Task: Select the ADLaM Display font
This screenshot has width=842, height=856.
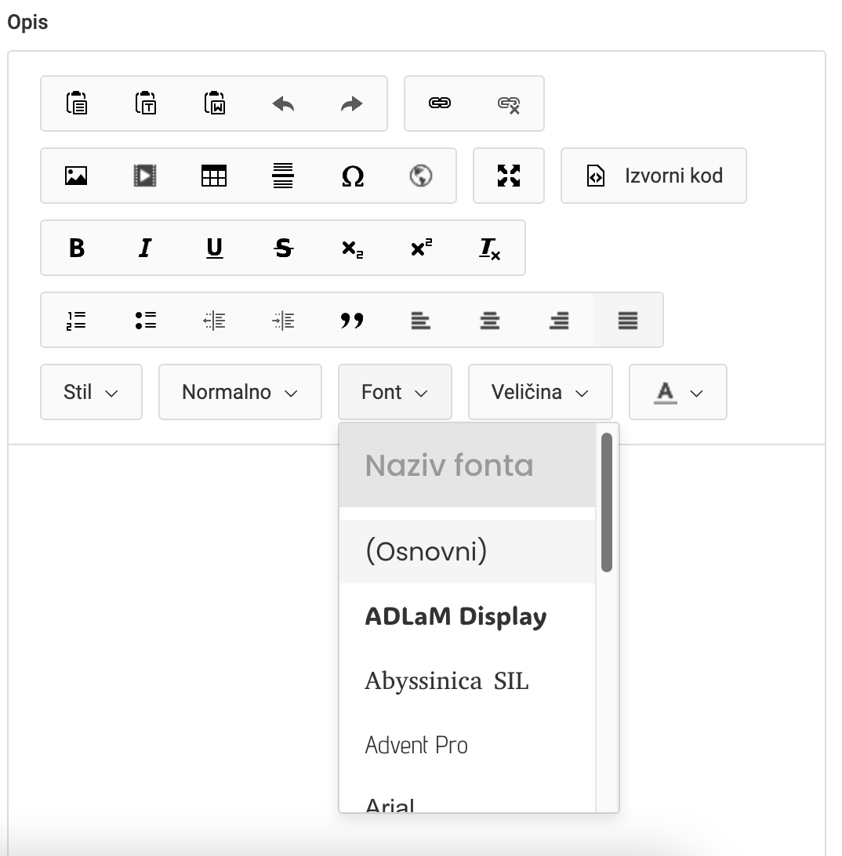Action: click(467, 616)
